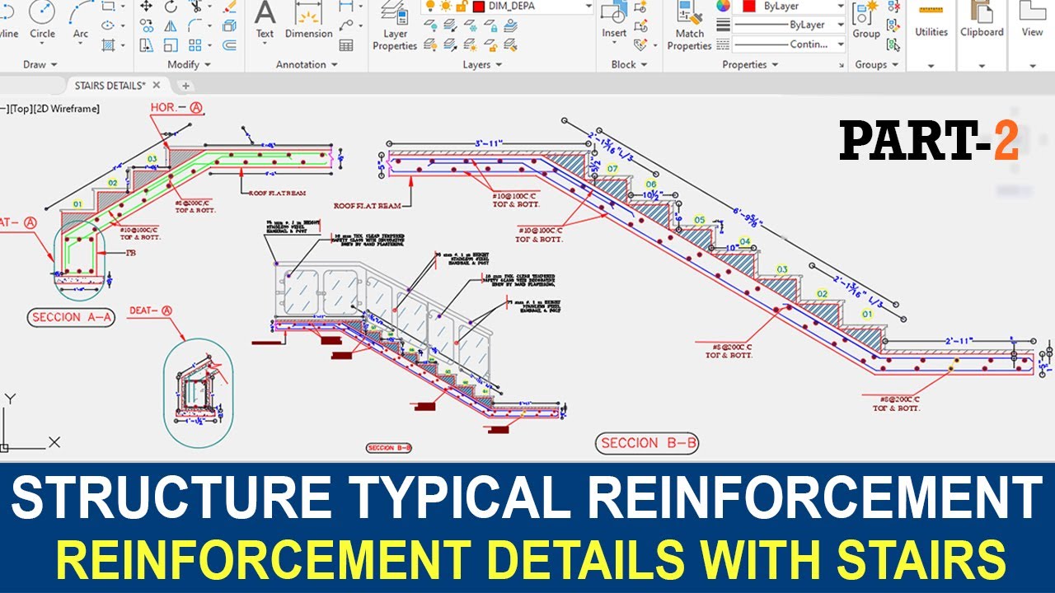
Task: Toggle the layer on/off lightbulb
Action: point(429,7)
